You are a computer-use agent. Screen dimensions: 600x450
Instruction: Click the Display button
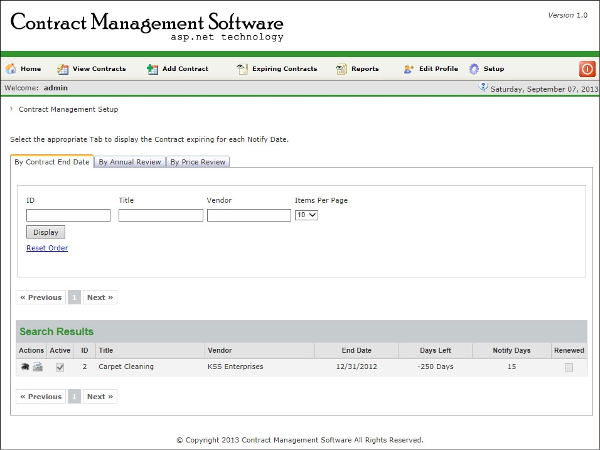[x=46, y=232]
